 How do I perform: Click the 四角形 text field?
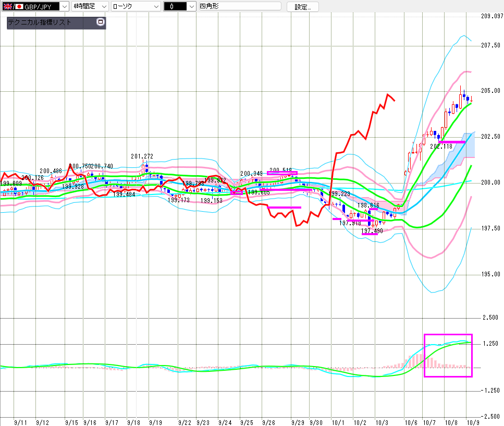[x=239, y=6]
